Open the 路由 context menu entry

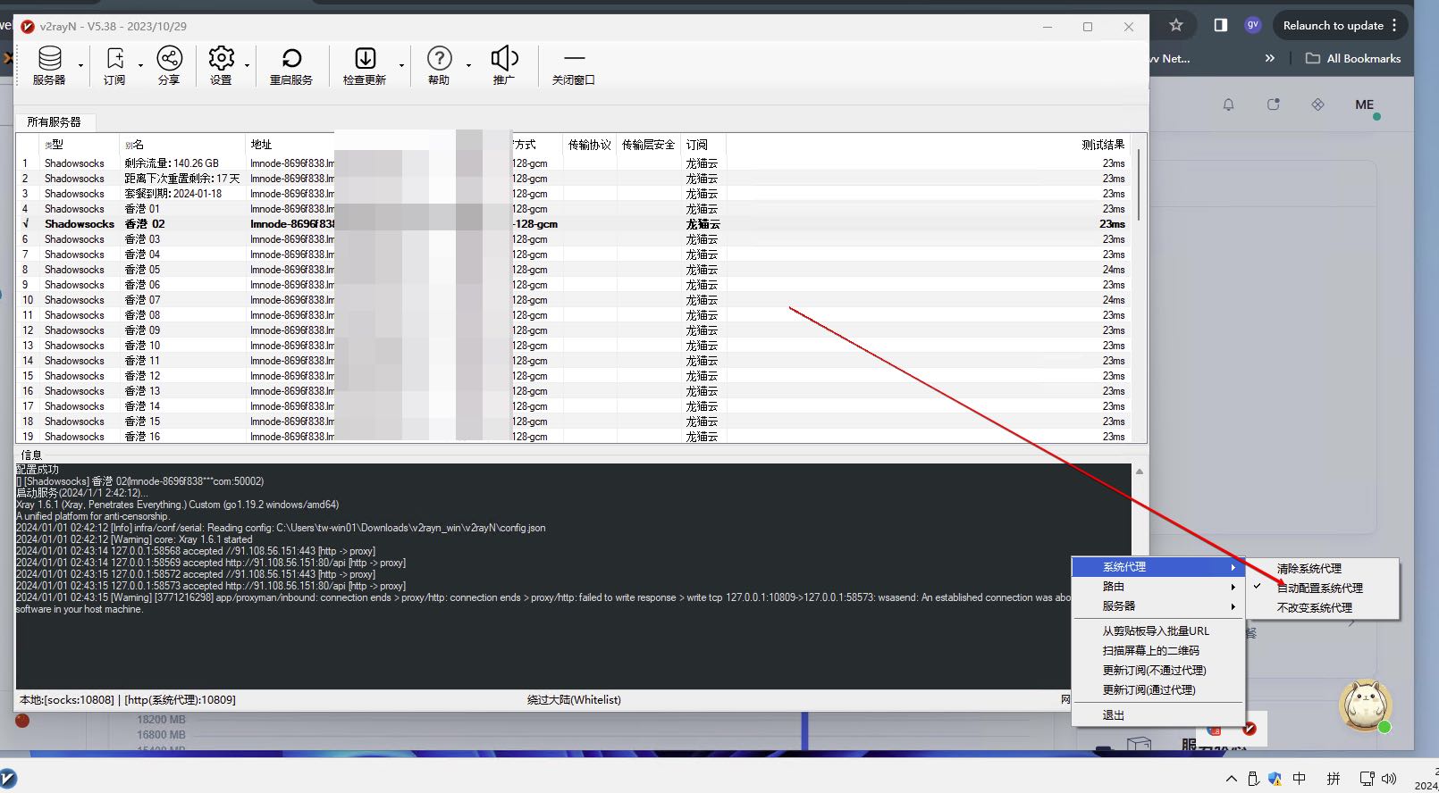1158,586
